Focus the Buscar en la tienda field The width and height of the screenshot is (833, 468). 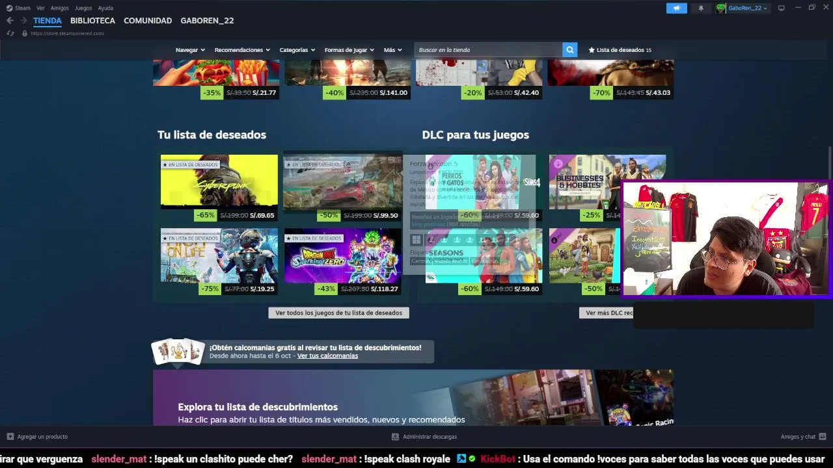pyautogui.click(x=489, y=50)
